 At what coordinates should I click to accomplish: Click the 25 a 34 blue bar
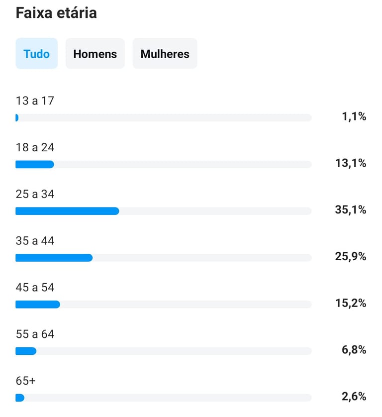click(x=67, y=211)
